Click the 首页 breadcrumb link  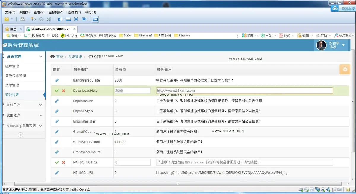60,57
